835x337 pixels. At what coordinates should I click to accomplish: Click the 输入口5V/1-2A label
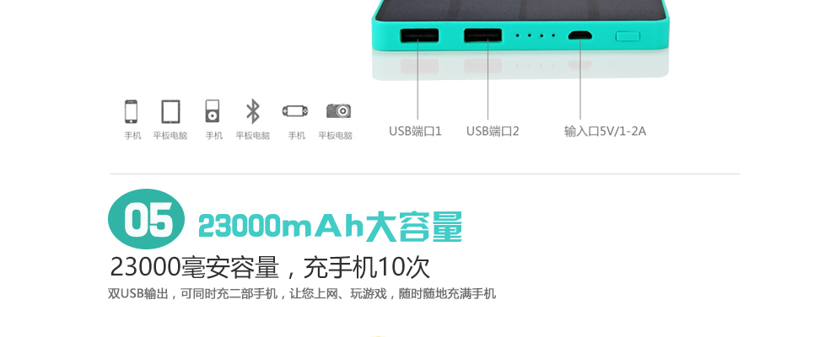point(605,131)
